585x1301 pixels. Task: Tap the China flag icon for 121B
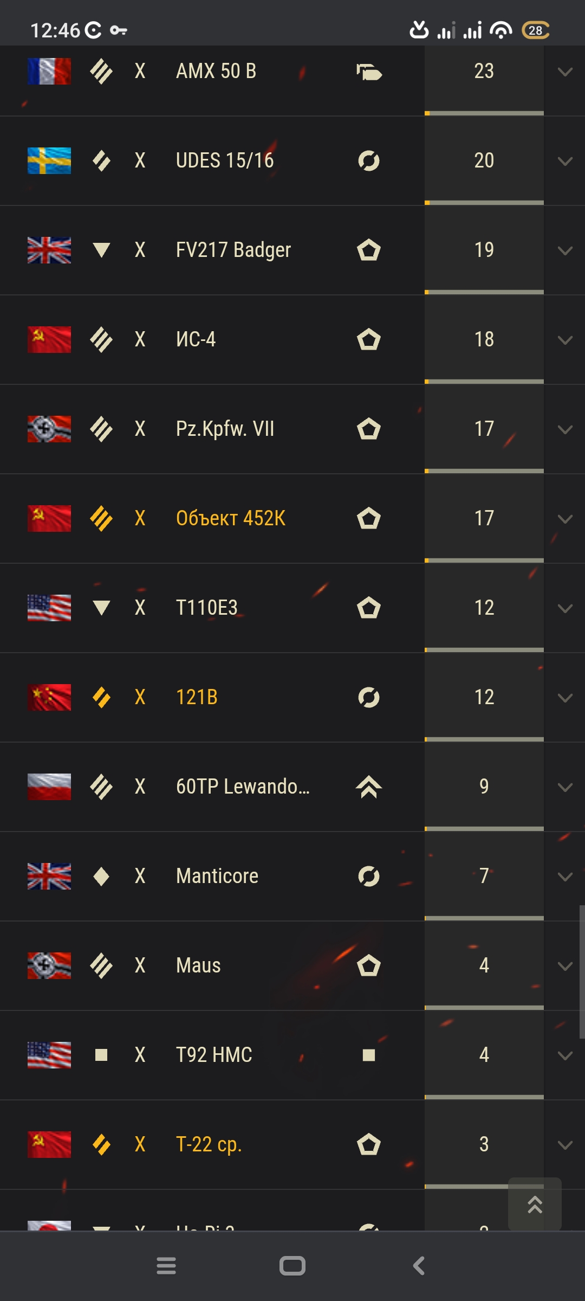coord(49,697)
